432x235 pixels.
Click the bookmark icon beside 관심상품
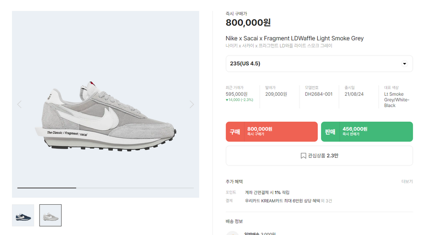point(303,156)
